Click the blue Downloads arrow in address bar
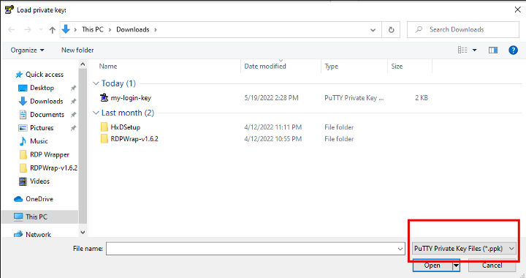 [x=66, y=29]
